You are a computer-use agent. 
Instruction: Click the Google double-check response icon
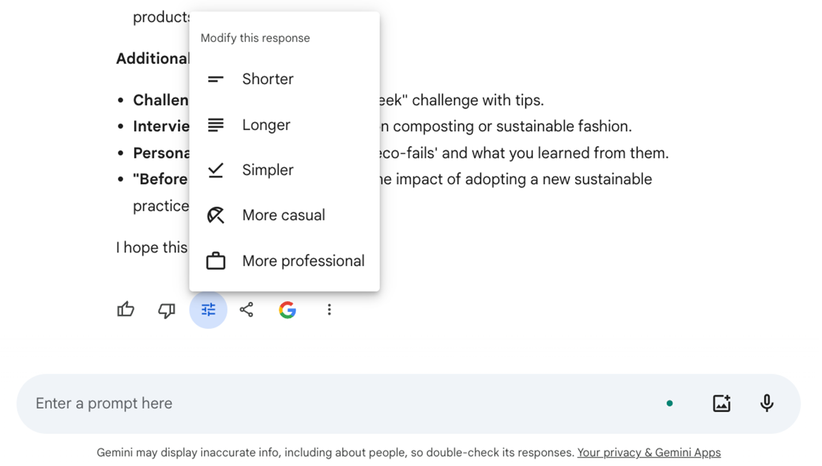point(287,309)
